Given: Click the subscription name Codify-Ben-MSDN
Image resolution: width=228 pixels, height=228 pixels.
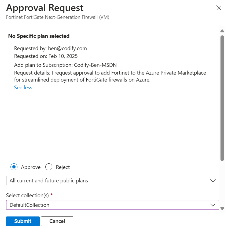Looking at the screenshot, I should pyautogui.click(x=95, y=65).
